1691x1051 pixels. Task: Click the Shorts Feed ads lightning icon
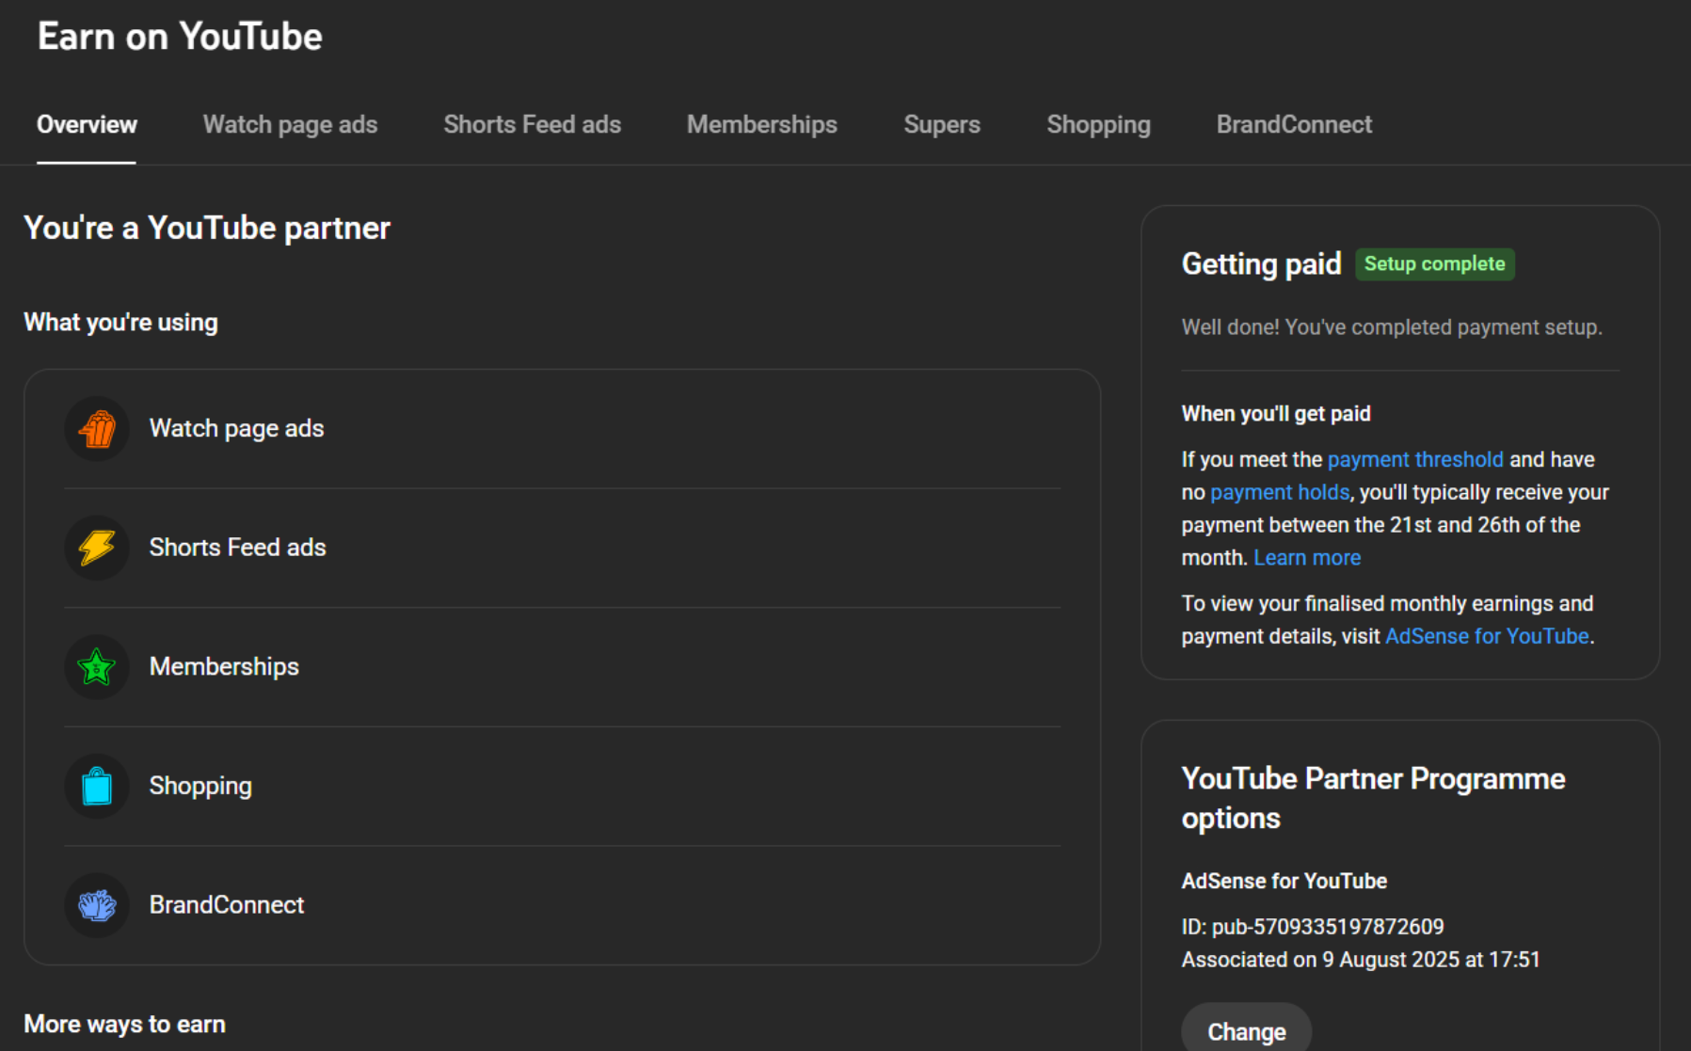tap(97, 548)
